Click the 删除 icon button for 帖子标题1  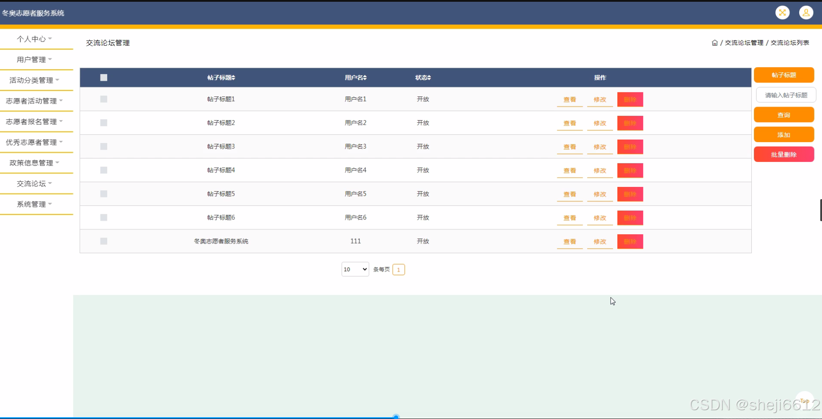click(x=630, y=99)
